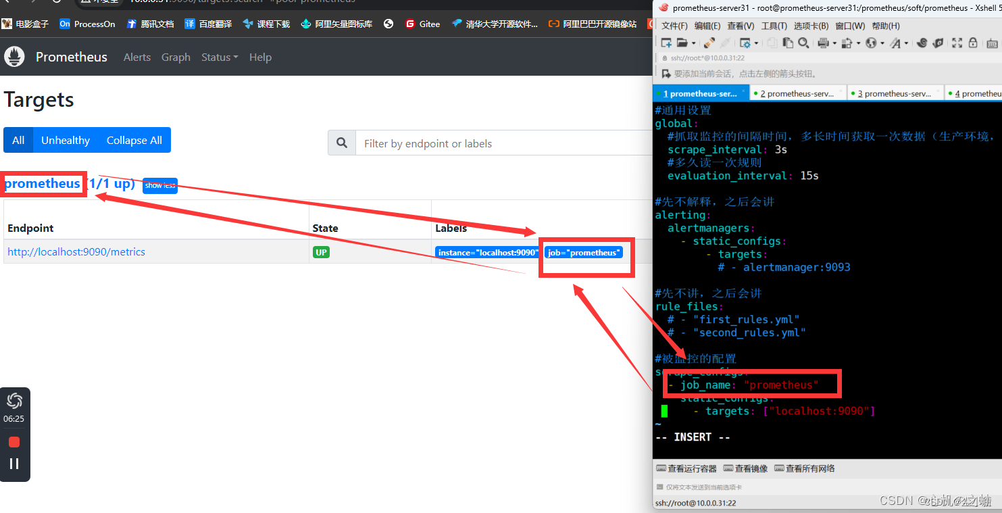Click the search magnifier icon beside filter field
Image resolution: width=1002 pixels, height=513 pixels.
click(x=342, y=143)
